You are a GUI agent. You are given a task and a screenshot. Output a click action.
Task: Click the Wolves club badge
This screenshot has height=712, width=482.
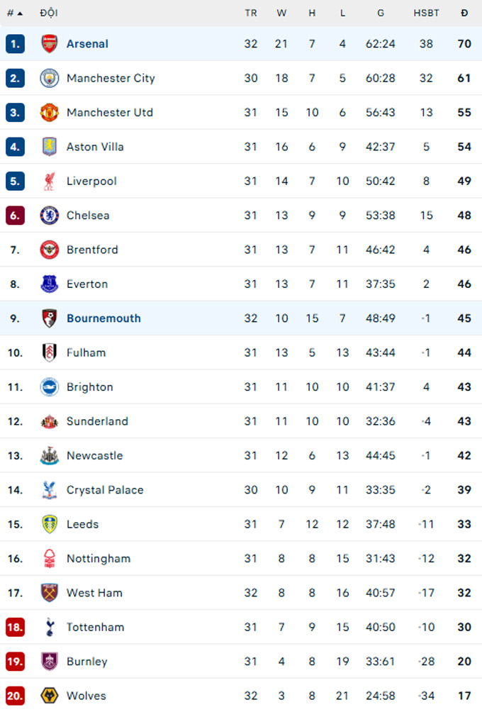point(49,696)
